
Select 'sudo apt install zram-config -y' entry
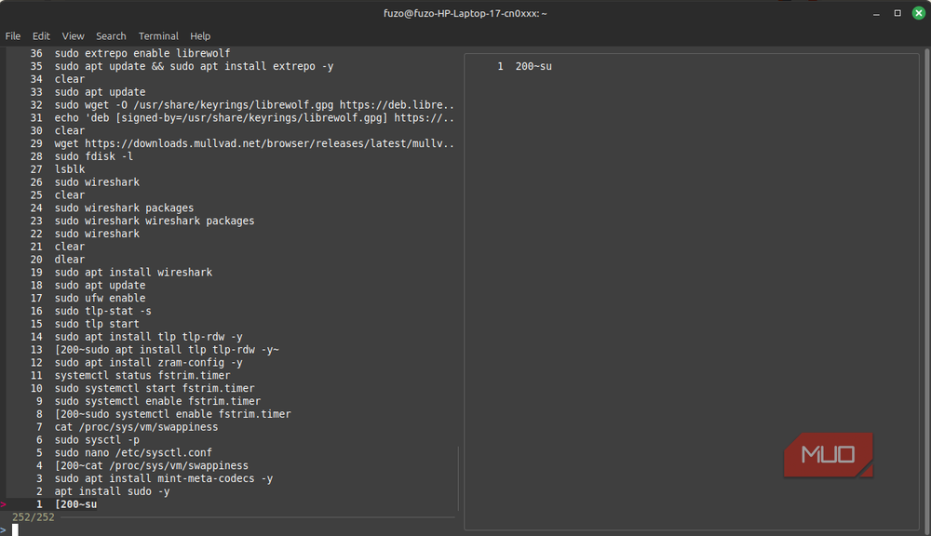coord(148,363)
